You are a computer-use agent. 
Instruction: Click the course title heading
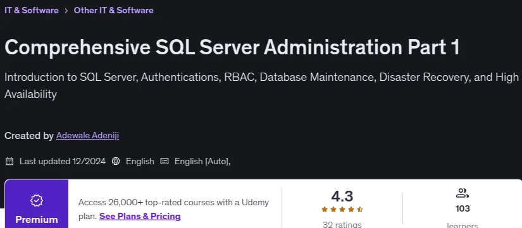click(x=232, y=47)
